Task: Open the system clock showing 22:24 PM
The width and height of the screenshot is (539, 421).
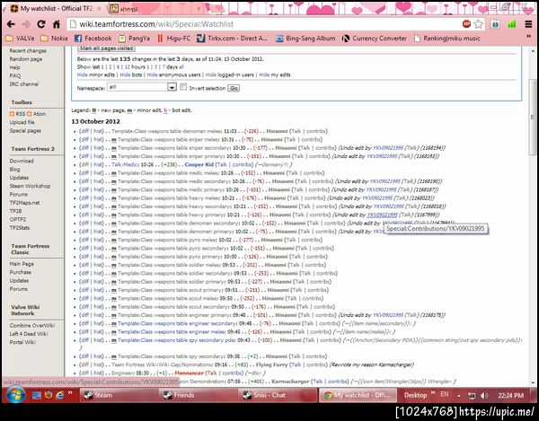Action: coord(511,396)
